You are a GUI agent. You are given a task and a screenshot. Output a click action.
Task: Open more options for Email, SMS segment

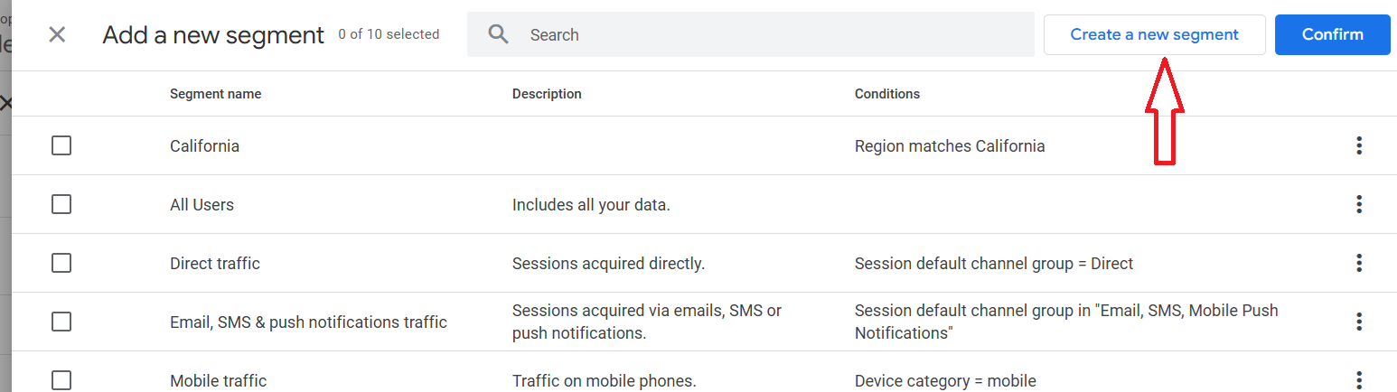click(x=1358, y=322)
